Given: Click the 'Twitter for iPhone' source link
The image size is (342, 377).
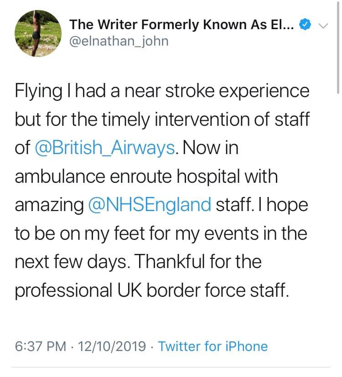Looking at the screenshot, I should [213, 346].
